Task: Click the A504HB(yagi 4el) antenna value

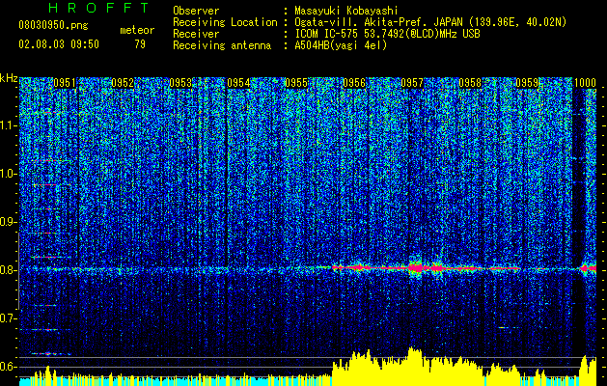Action: click(x=341, y=45)
